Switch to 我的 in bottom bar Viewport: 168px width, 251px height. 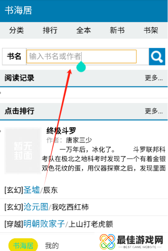pos(52,245)
